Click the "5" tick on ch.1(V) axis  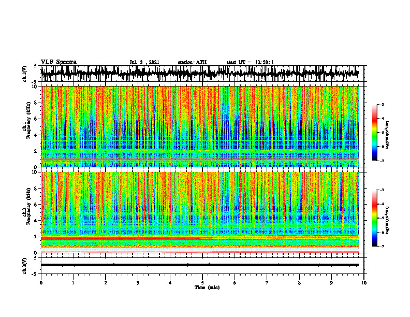36,66
